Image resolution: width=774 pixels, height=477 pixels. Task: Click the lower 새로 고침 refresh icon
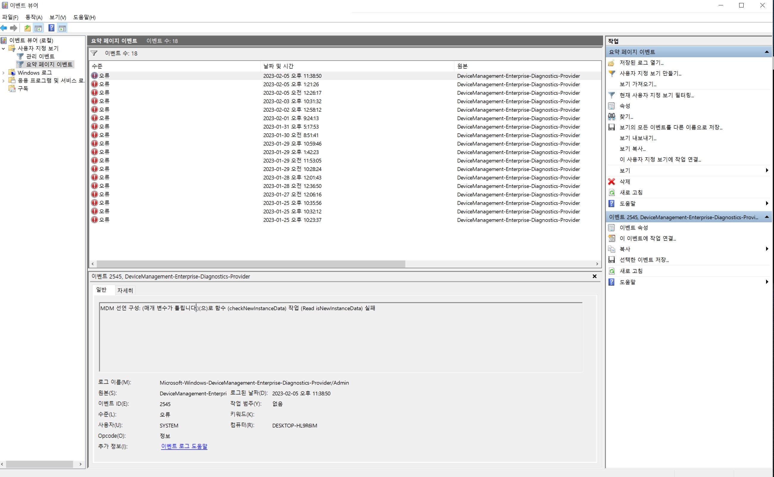[611, 271]
